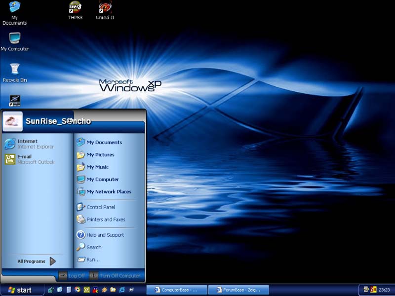
Task: Click the first quick launch icon
Action: (51, 290)
